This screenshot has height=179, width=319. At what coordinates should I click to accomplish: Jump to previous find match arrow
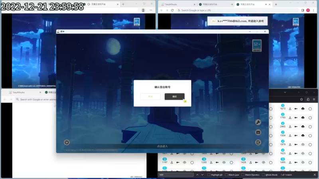197,175
